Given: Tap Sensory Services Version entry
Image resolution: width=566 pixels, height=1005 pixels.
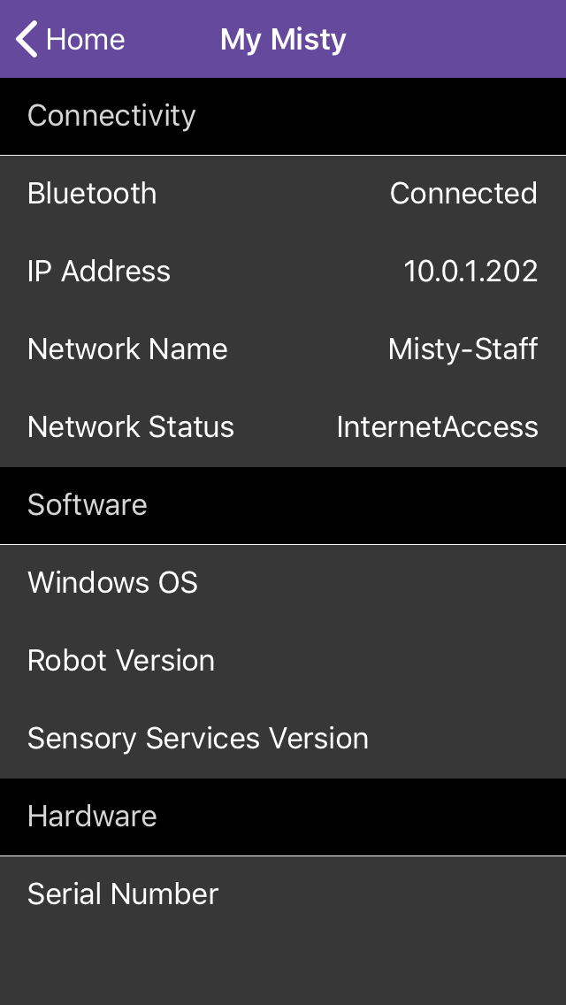Looking at the screenshot, I should (198, 738).
